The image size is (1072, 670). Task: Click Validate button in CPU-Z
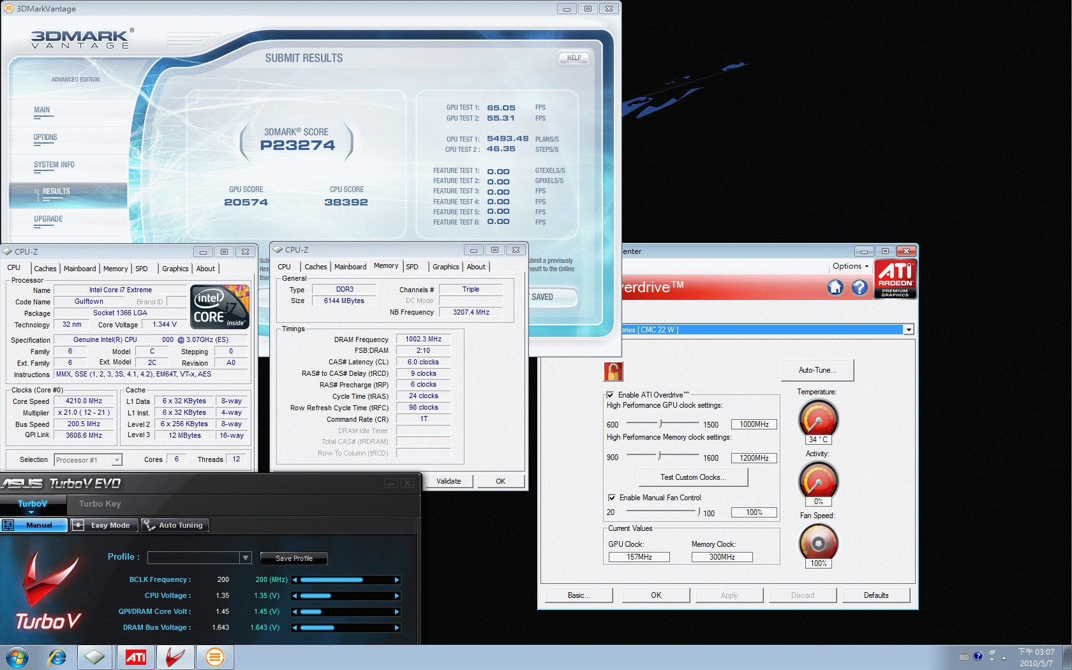tap(449, 481)
